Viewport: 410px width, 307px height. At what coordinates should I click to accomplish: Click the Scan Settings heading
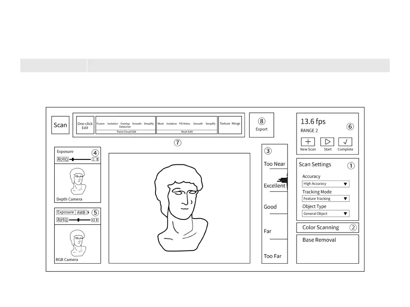pos(315,164)
